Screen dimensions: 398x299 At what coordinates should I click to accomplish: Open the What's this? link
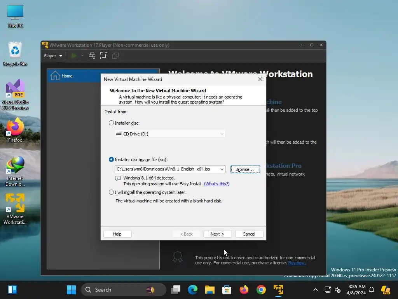click(x=217, y=184)
